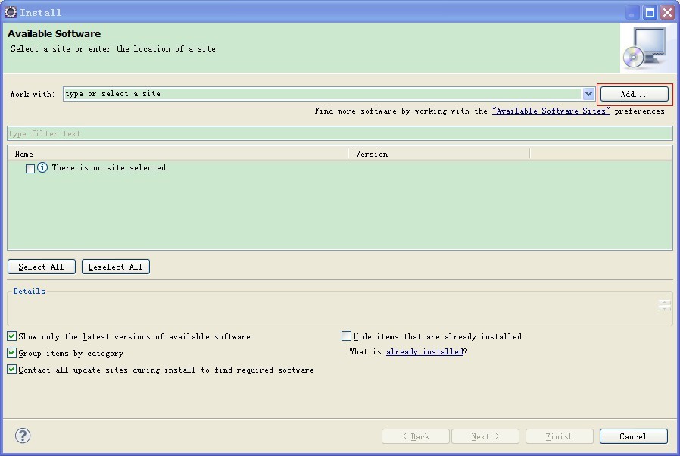Click the Cancel button
The image size is (680, 456).
point(633,436)
